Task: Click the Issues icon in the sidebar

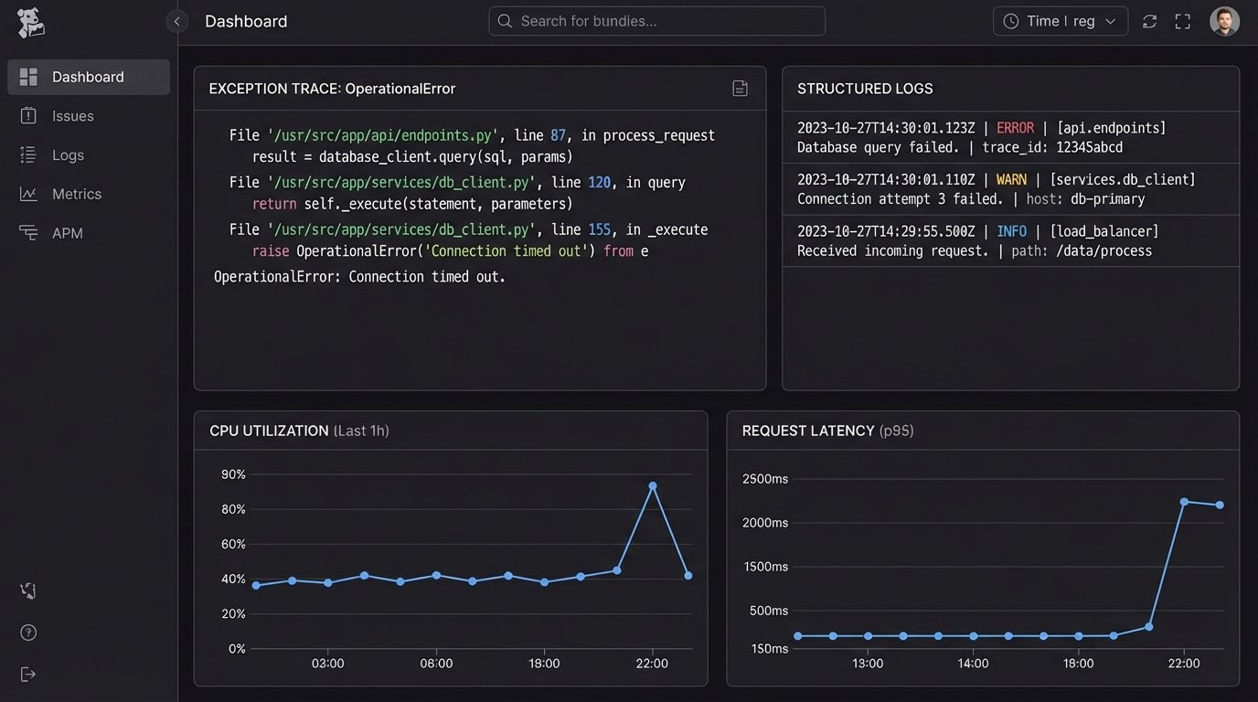Action: [28, 116]
